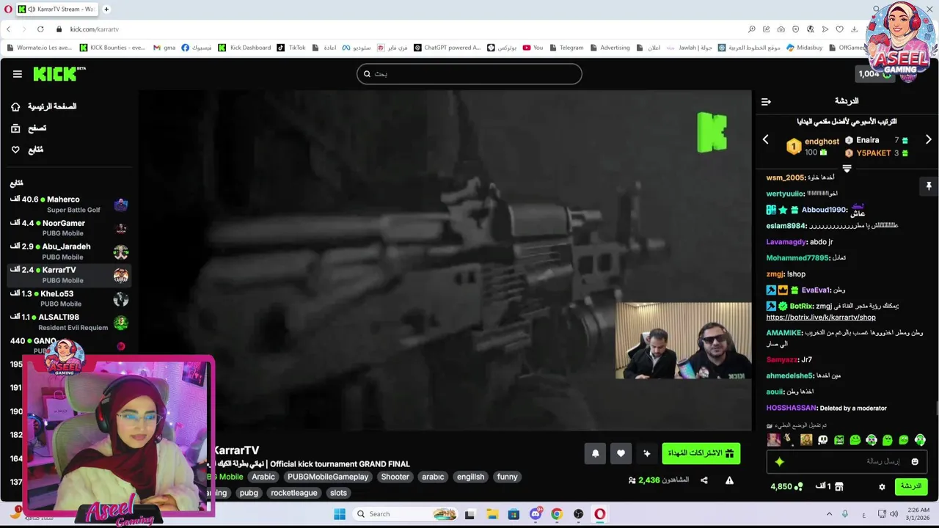The width and height of the screenshot is (939, 528).
Task: Open the botrix.live karrartv shop link
Action: pos(821,318)
